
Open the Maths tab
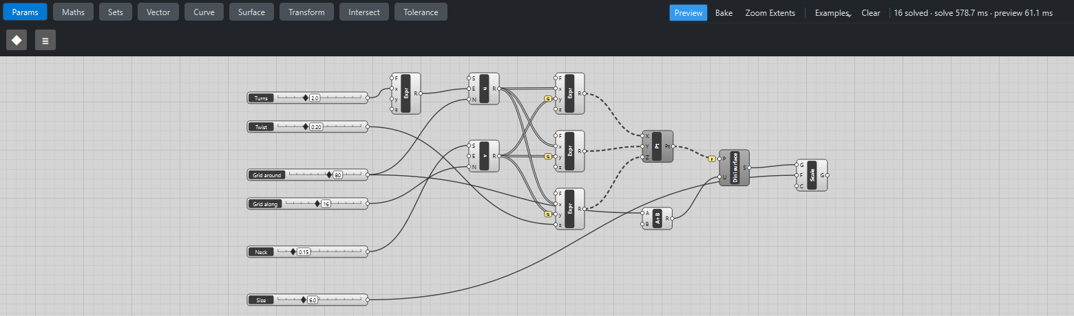(73, 12)
